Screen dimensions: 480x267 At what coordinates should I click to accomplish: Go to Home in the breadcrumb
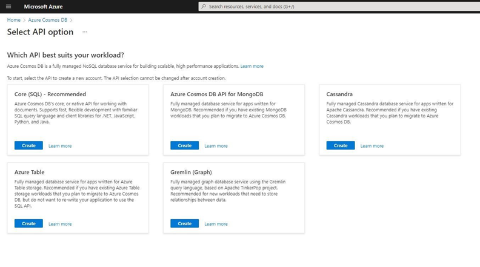[x=13, y=20]
